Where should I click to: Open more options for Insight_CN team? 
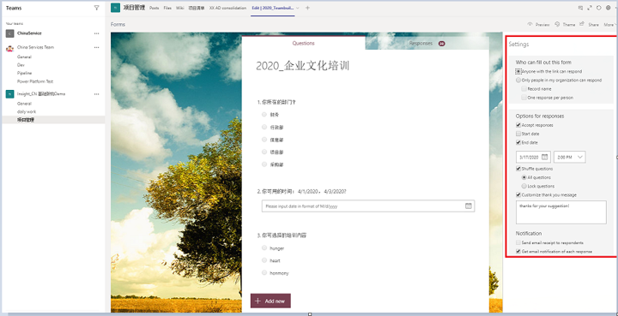click(96, 94)
